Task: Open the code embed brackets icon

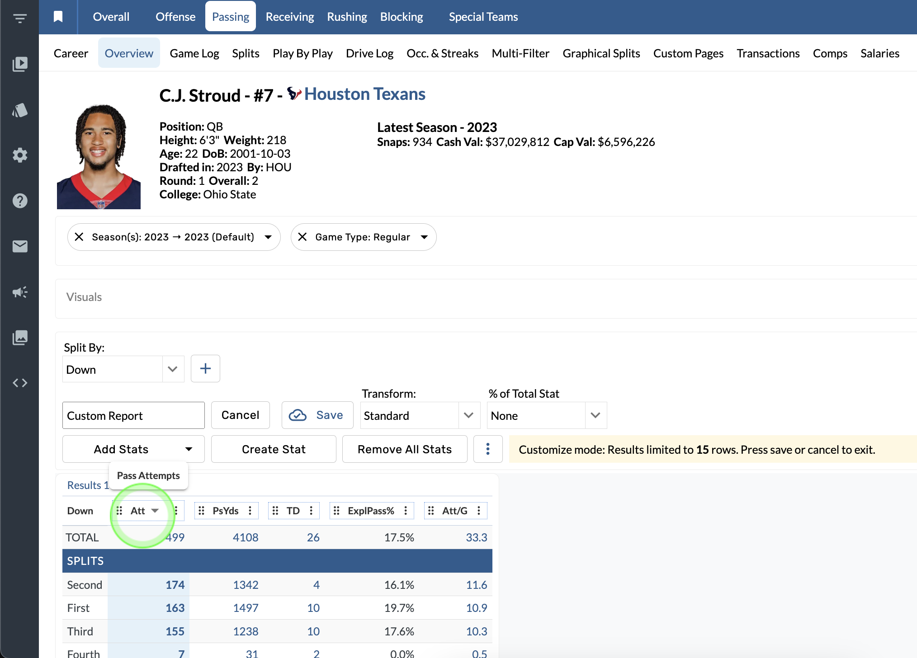Action: tap(20, 383)
